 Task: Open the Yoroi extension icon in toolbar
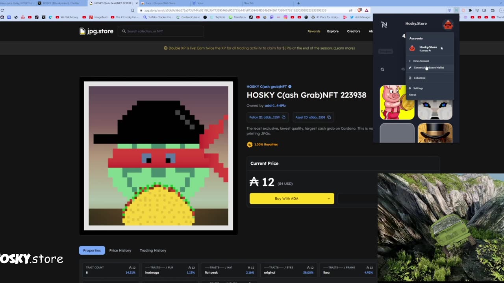pos(450,11)
